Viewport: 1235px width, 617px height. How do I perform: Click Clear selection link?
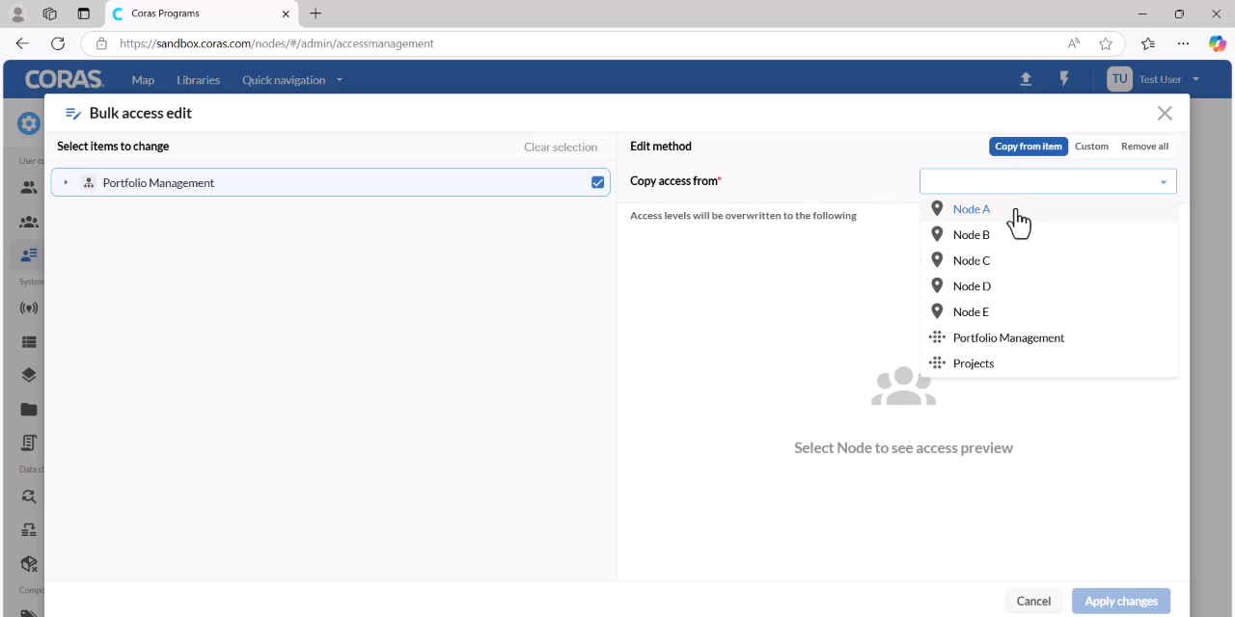coord(561,147)
